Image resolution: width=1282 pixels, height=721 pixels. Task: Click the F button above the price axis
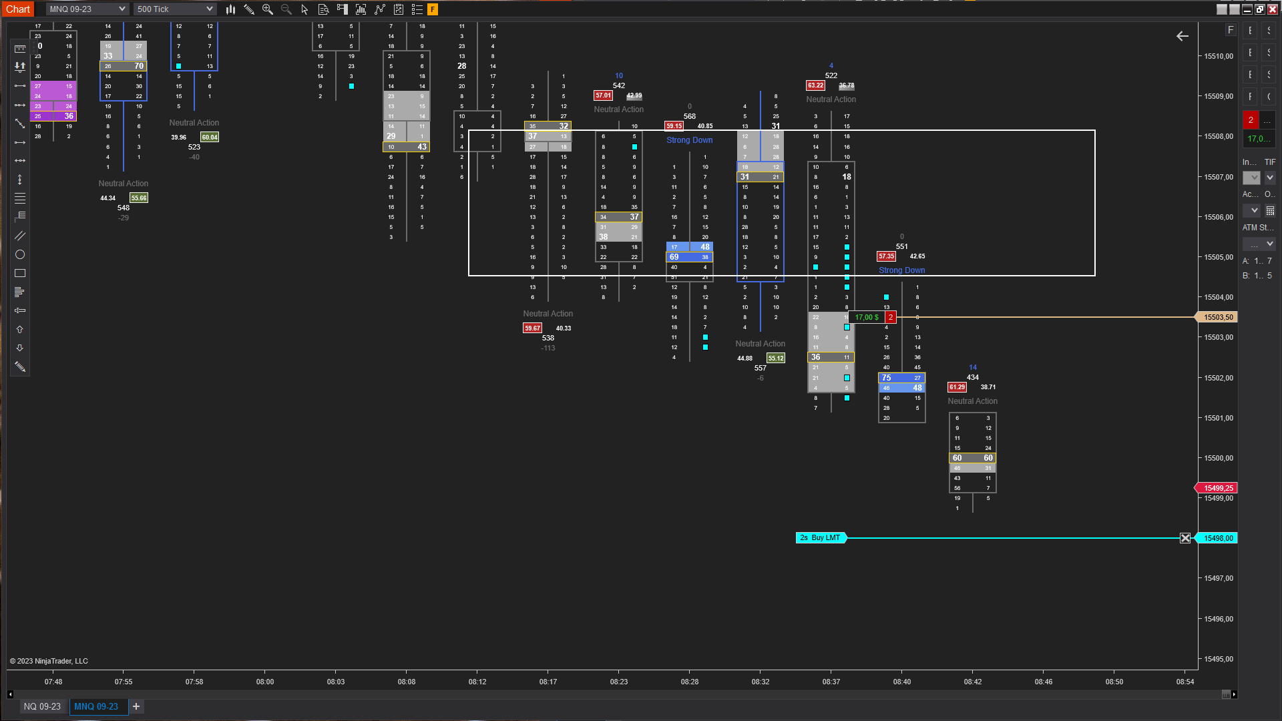(1231, 30)
